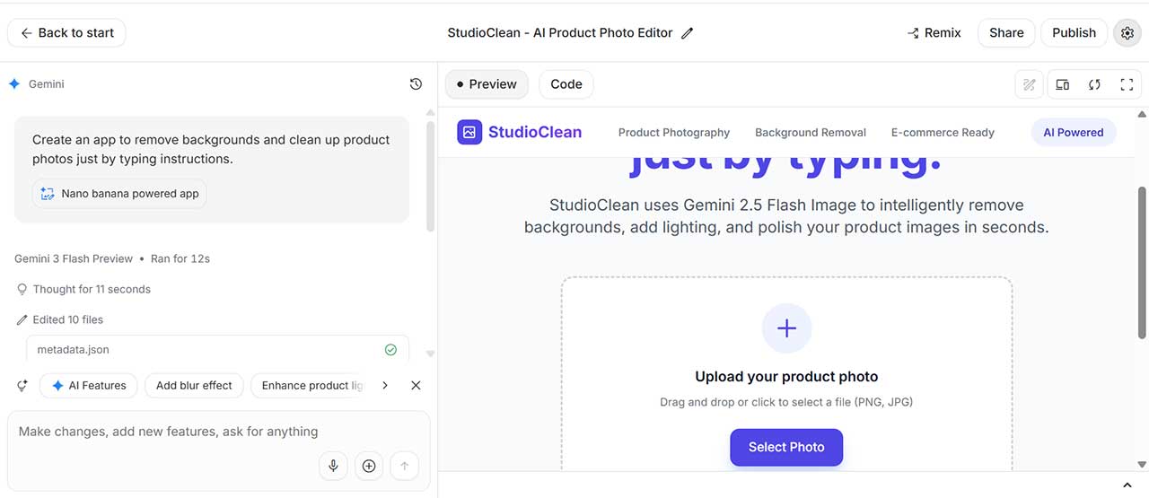
Task: Reload the preview with the refresh icon
Action: point(1094,84)
